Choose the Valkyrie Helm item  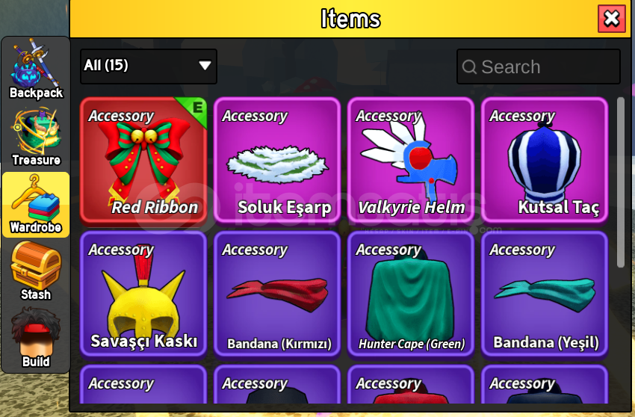click(x=411, y=160)
